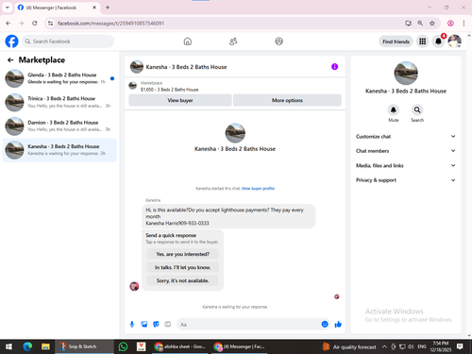The height and width of the screenshot is (354, 472).
Task: Send quick reply 'Yes, are you interested?'
Action: (x=182, y=254)
